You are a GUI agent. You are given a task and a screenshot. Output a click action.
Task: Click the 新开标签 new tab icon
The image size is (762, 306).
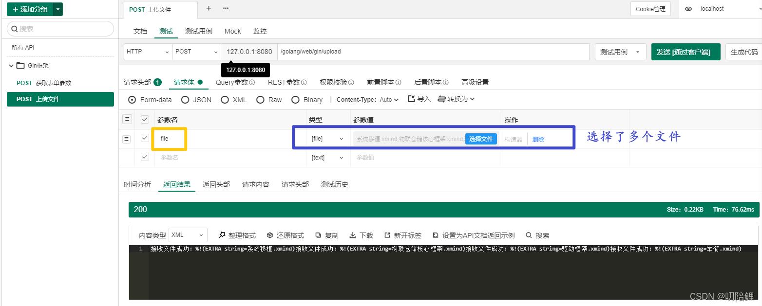tap(387, 235)
